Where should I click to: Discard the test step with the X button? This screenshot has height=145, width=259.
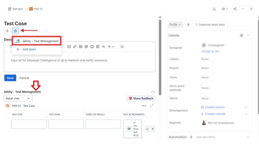pos(153,129)
